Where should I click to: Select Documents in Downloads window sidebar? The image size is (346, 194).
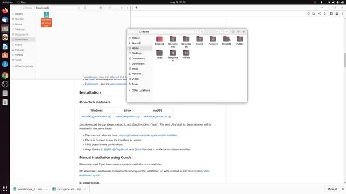[23, 34]
